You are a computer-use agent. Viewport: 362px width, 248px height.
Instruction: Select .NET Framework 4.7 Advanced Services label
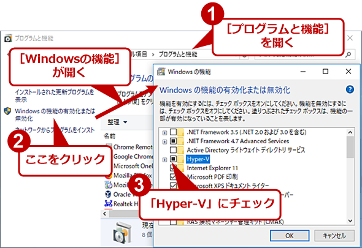click(x=238, y=141)
